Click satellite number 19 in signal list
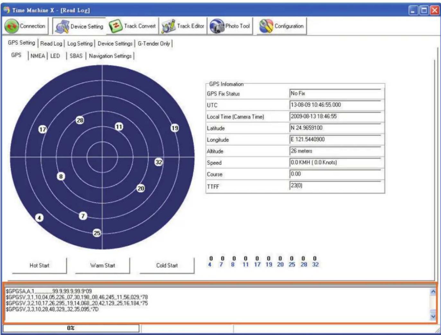This screenshot has height=335, width=441. [x=269, y=264]
